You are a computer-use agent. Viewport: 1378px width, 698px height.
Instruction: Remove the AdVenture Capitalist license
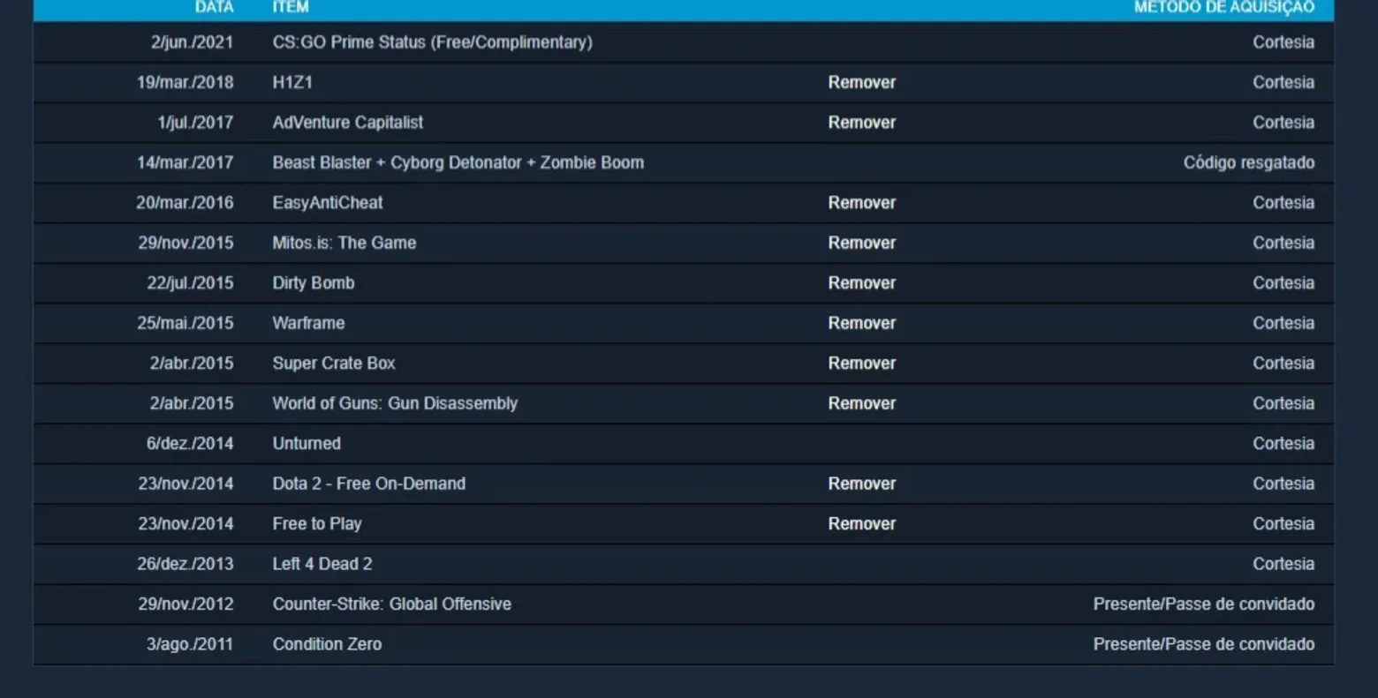click(x=861, y=123)
